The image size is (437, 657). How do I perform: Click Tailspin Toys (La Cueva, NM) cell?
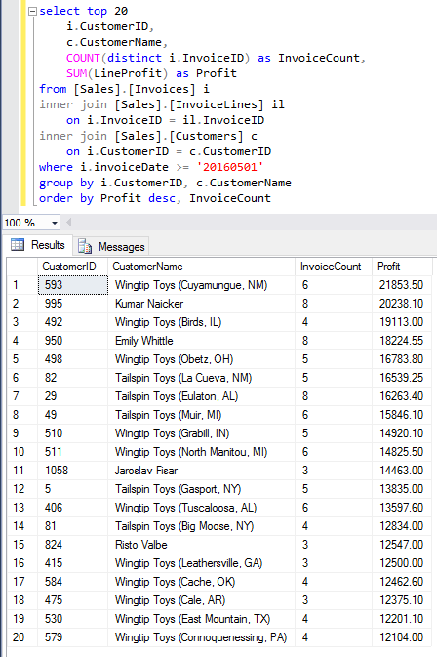pos(202,378)
